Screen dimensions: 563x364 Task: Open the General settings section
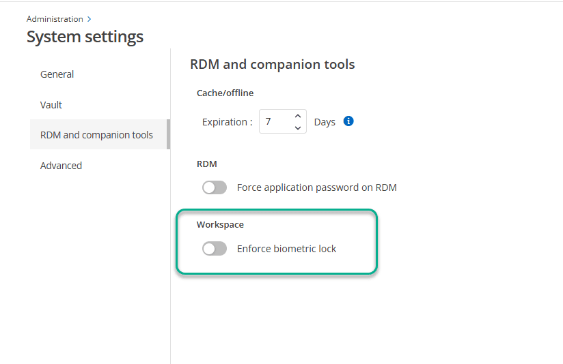57,74
